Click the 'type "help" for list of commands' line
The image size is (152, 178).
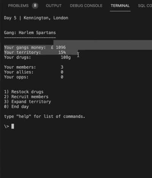pyautogui.click(x=44, y=116)
